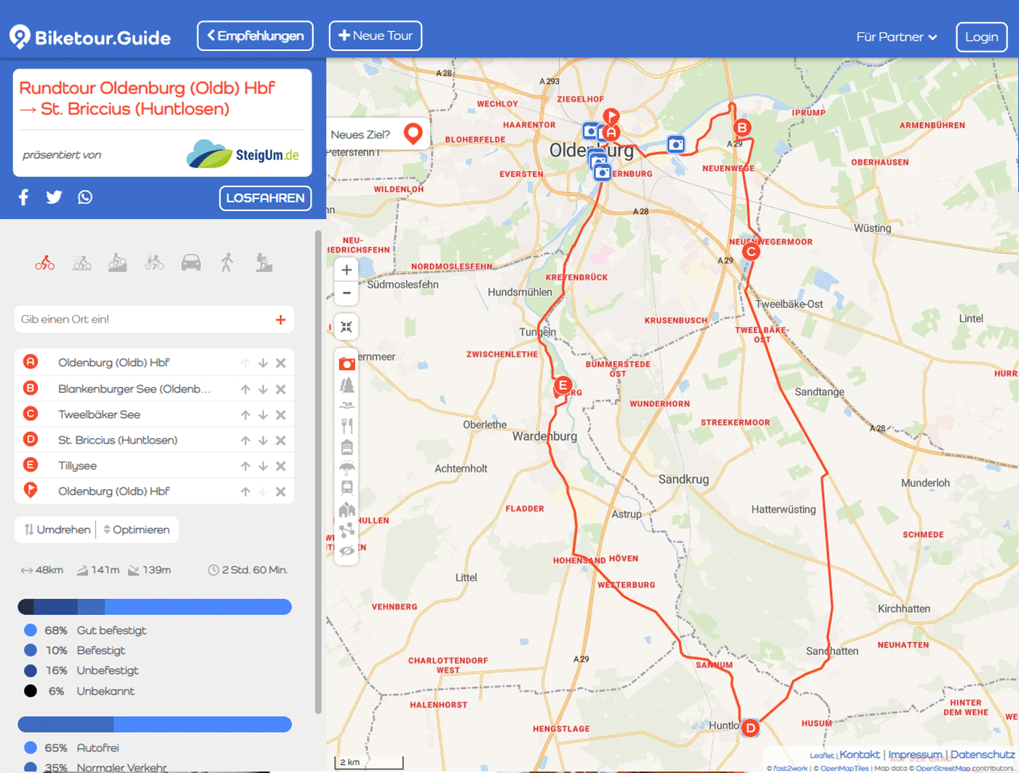
Task: Share the tour on Facebook
Action: [24, 197]
